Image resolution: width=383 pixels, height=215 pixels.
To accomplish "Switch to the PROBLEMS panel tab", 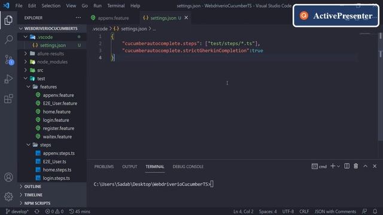I will click(104, 167).
